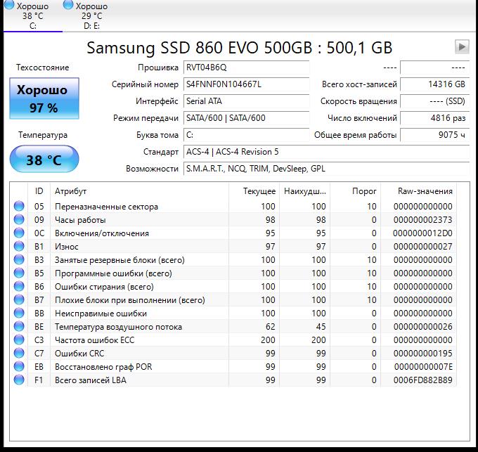478x452 pixels.
Task: Click the status icon for attribute 05 Переназначенные сектора
Action: click(x=19, y=206)
